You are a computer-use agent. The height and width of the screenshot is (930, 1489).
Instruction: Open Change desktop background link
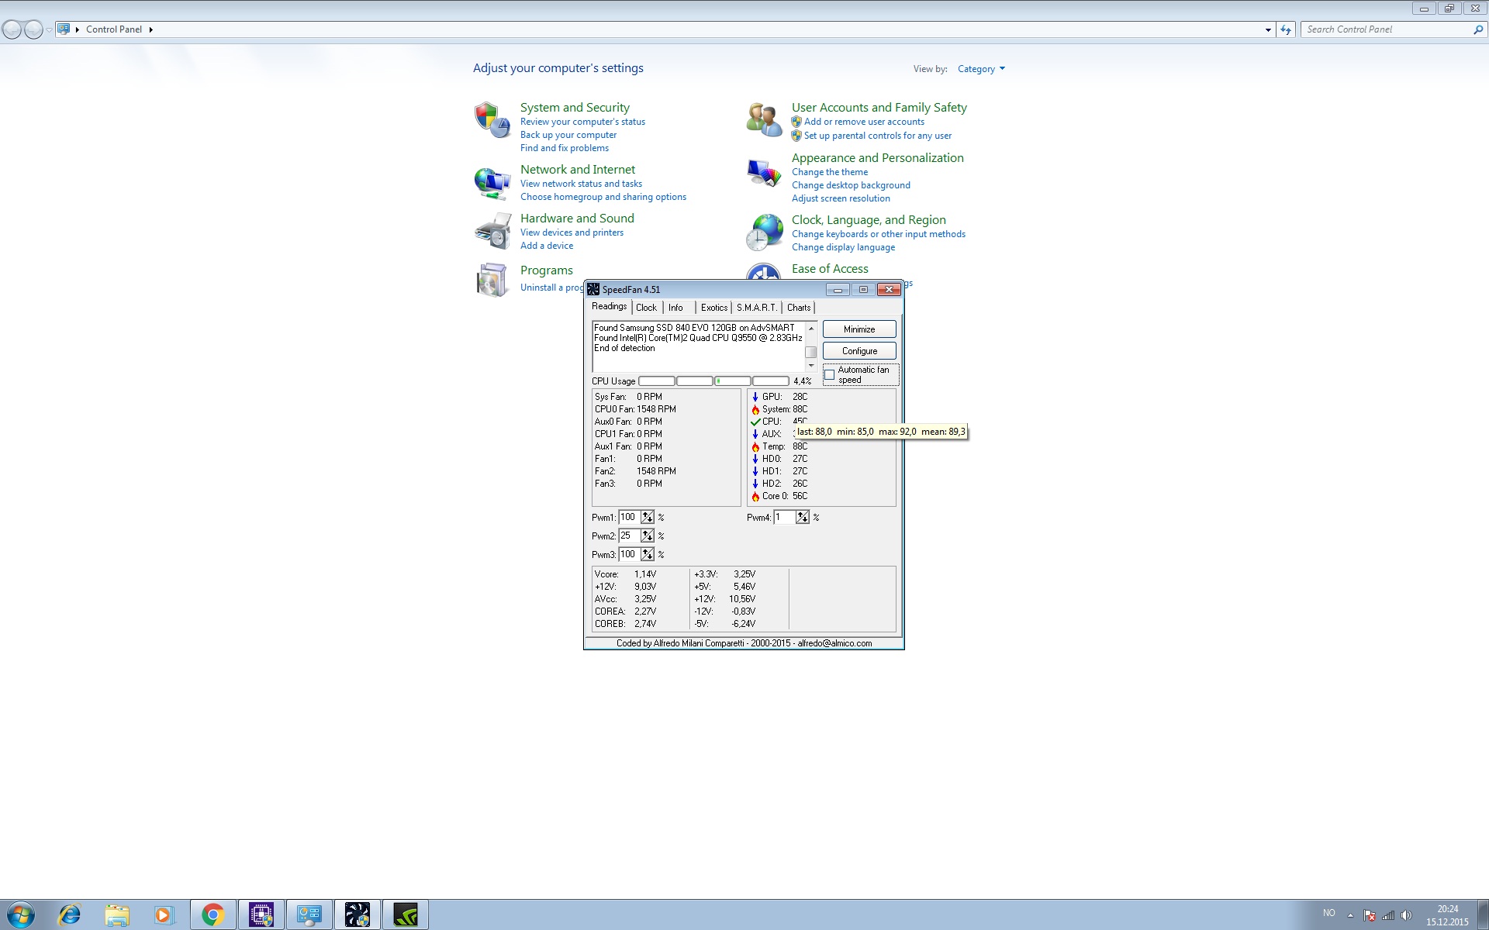851,185
